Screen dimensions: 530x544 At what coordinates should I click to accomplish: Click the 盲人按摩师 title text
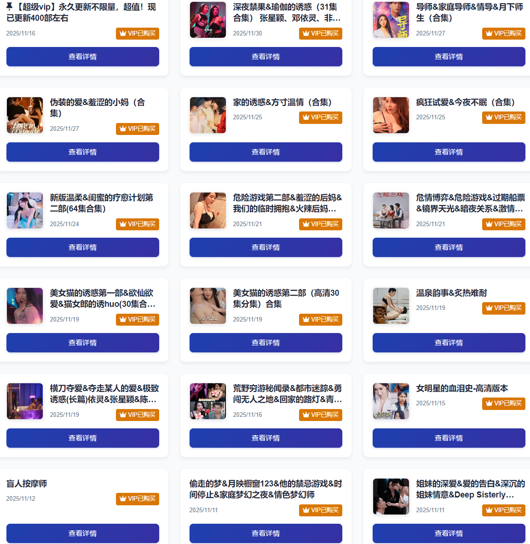[27, 484]
